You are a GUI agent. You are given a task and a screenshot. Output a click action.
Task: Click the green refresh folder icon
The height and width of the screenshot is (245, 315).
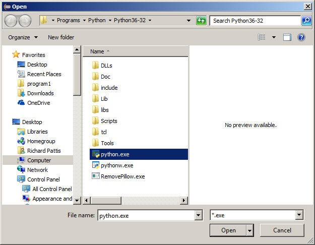pyautogui.click(x=201, y=21)
